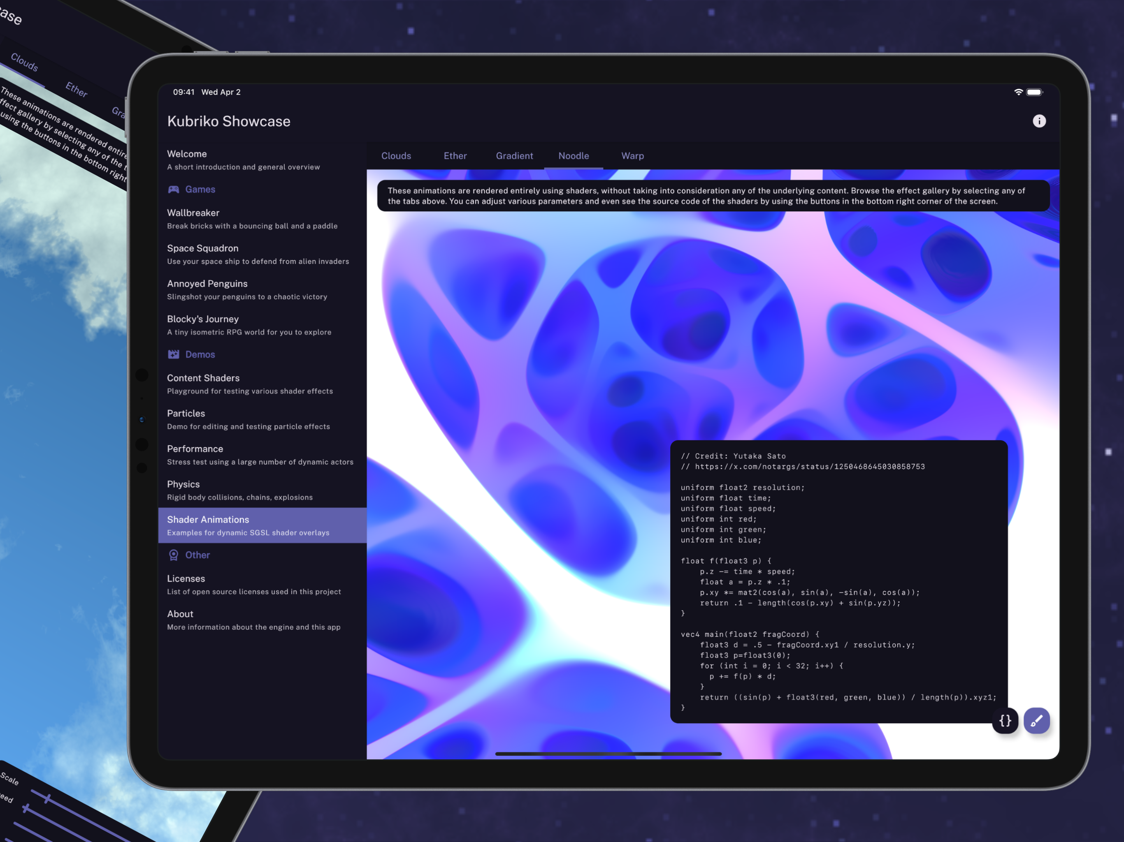1124x842 pixels.
Task: Click the Games controller icon
Action: (174, 190)
